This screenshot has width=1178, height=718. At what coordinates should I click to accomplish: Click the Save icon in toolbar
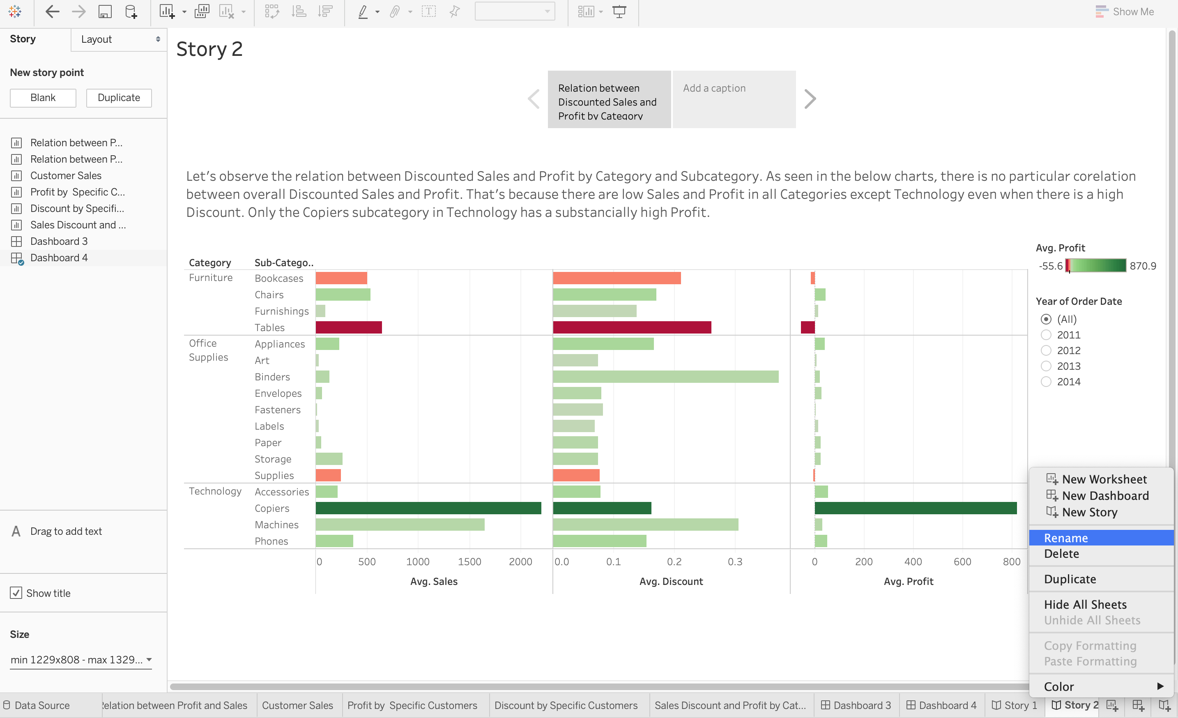tap(105, 12)
